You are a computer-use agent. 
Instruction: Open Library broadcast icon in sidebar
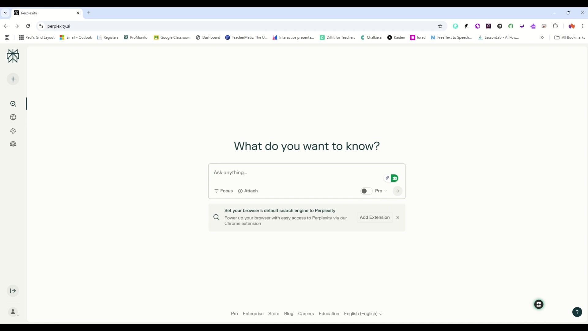coord(13,144)
